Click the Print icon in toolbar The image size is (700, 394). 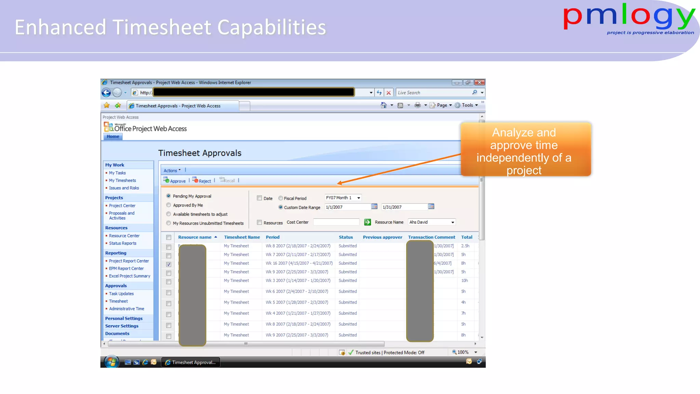(x=417, y=105)
